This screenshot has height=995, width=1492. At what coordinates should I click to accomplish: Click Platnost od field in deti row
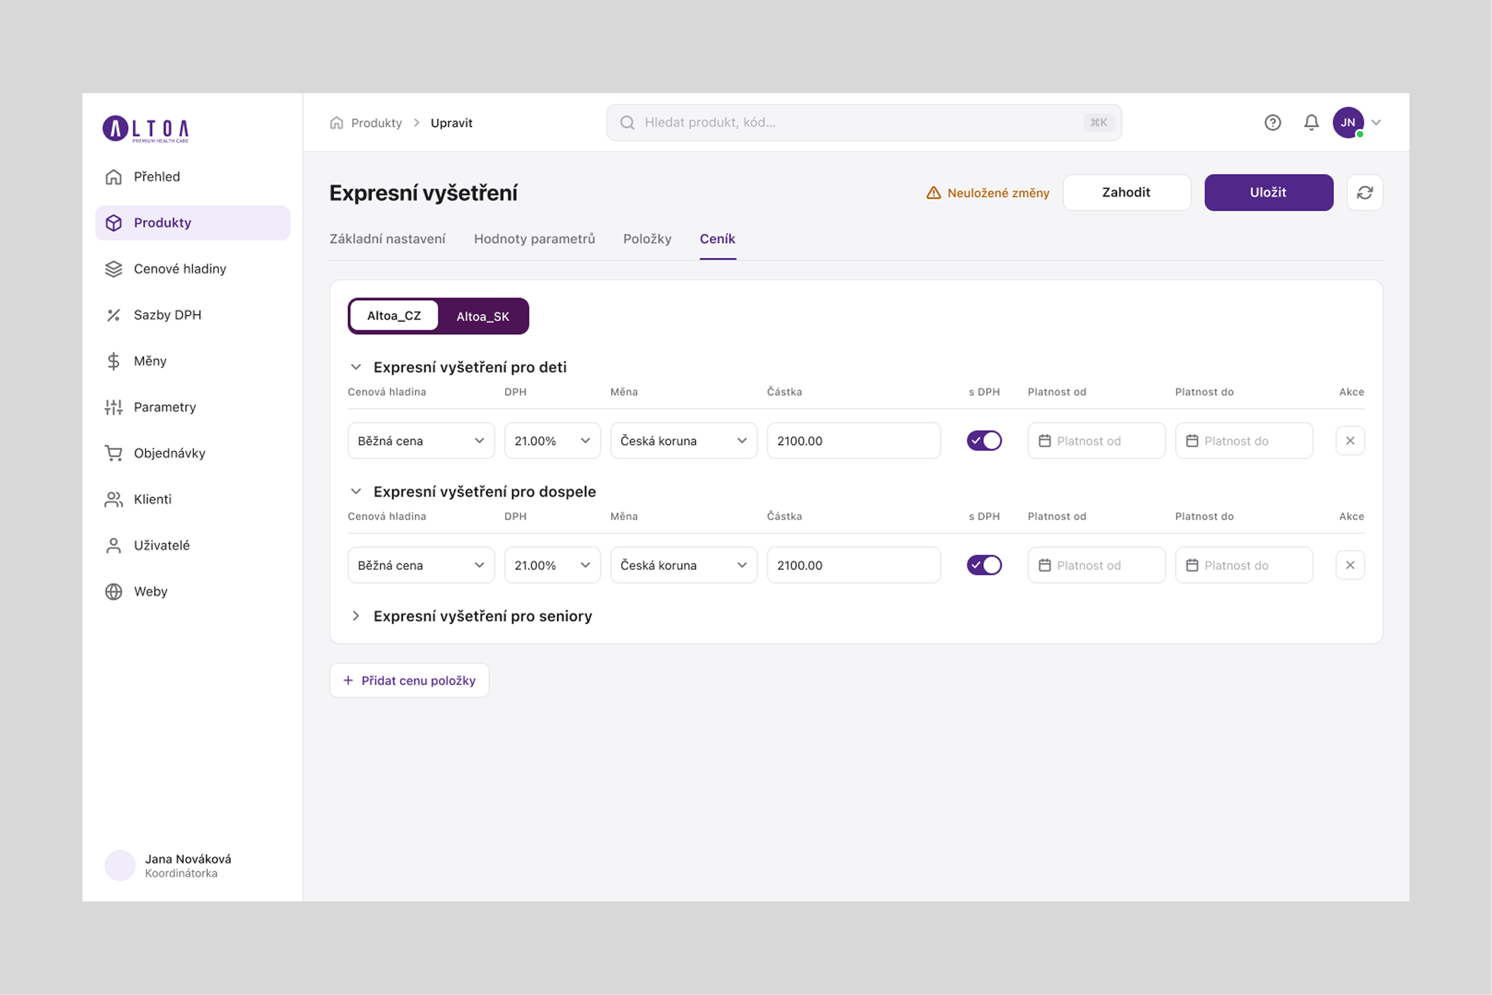click(1096, 441)
